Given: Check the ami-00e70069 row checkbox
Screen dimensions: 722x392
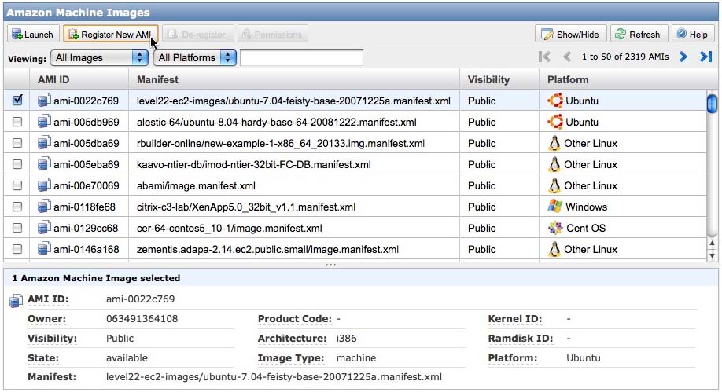Looking at the screenshot, I should (x=17, y=185).
